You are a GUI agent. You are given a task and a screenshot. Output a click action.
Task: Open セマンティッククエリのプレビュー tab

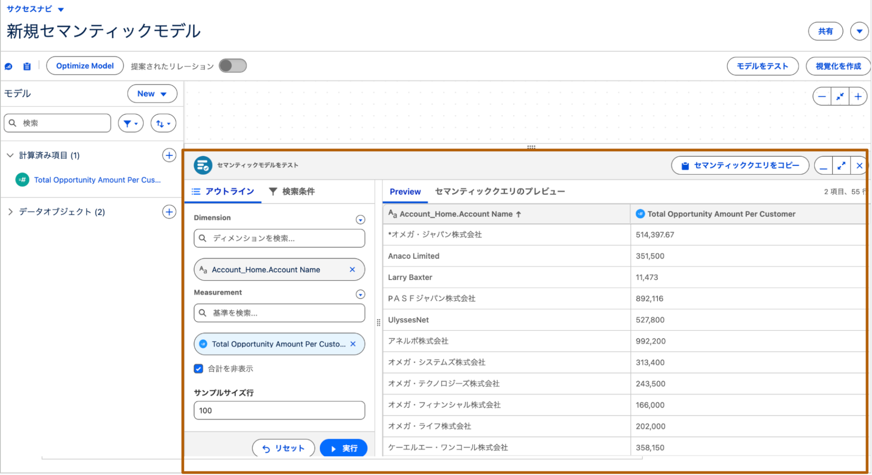[499, 192]
